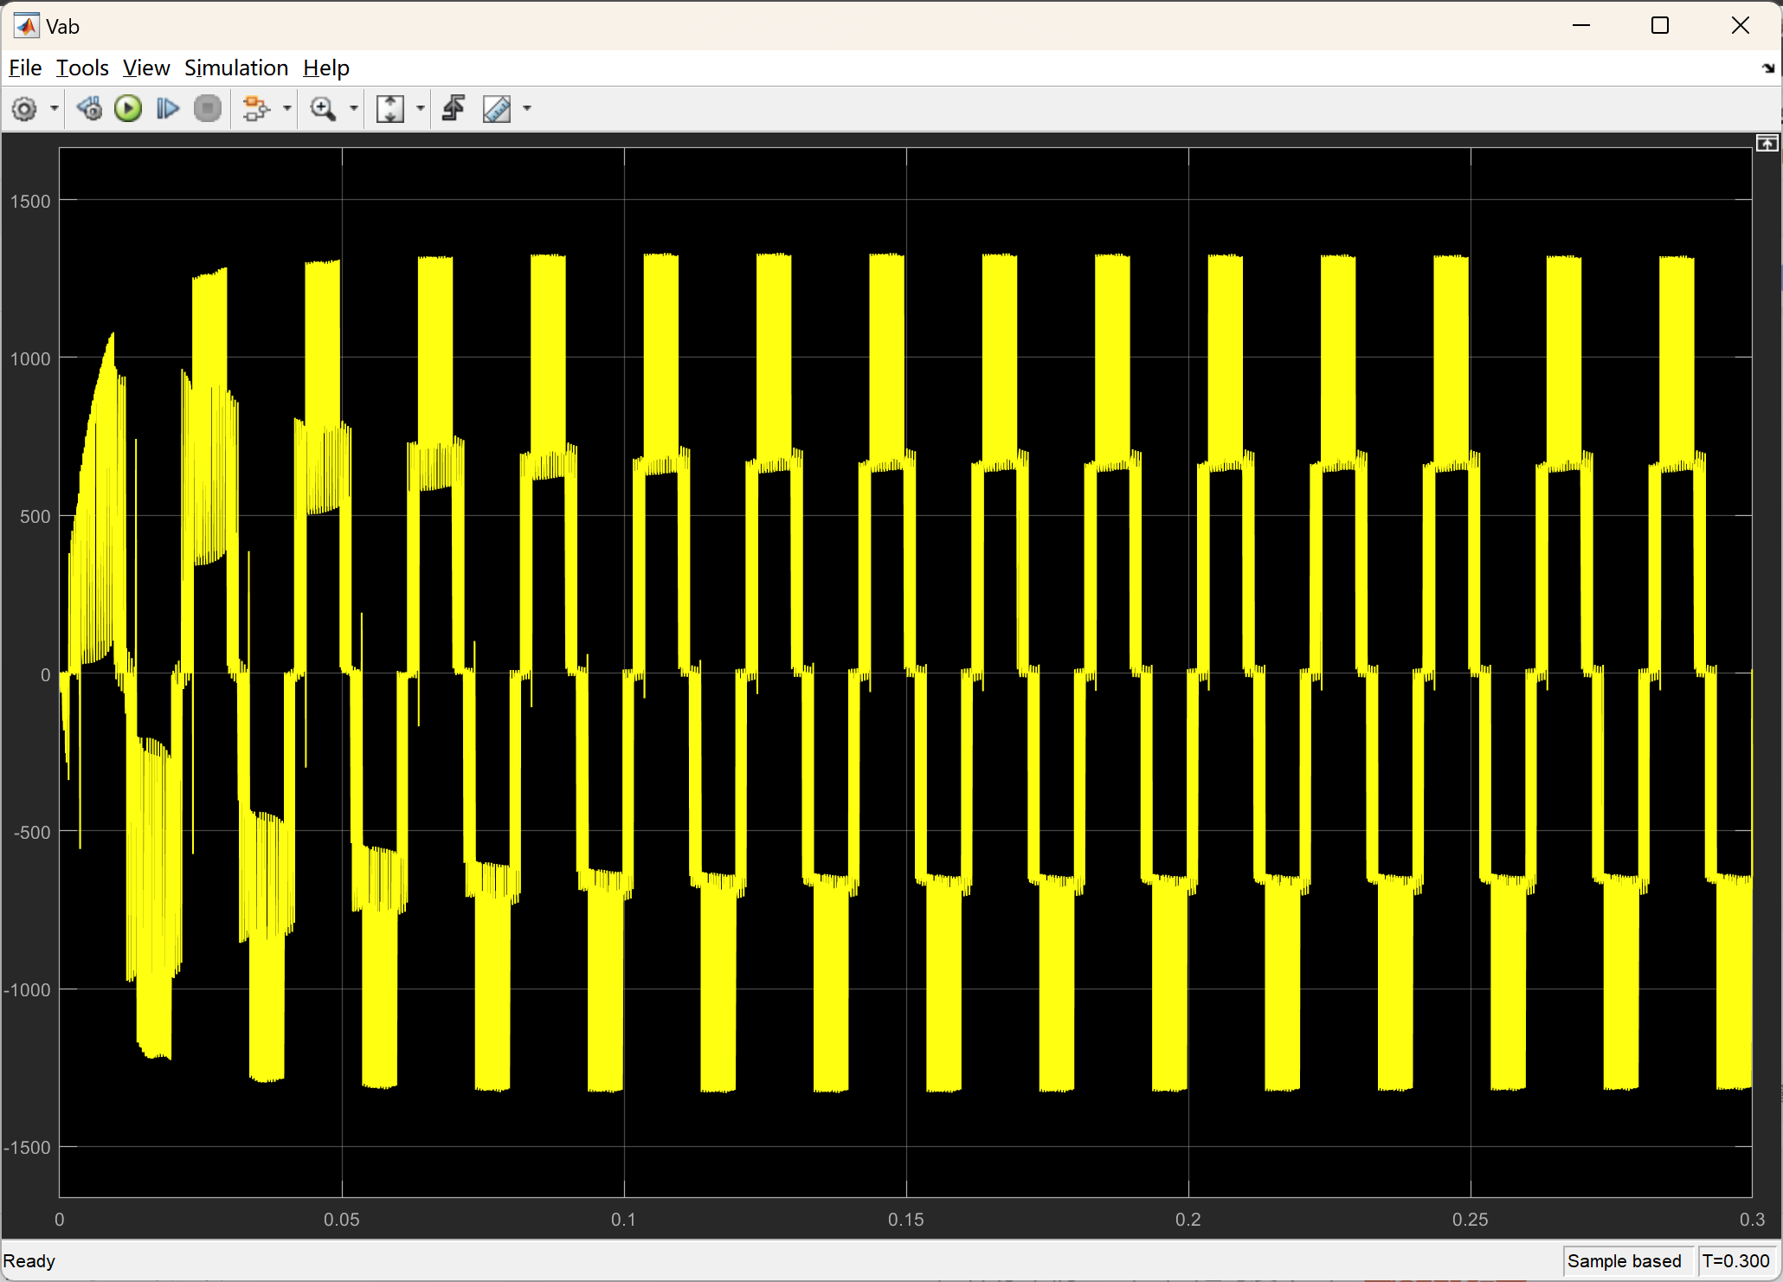This screenshot has width=1783, height=1282.
Task: Open scope Configuration Properties gear
Action: tap(24, 109)
